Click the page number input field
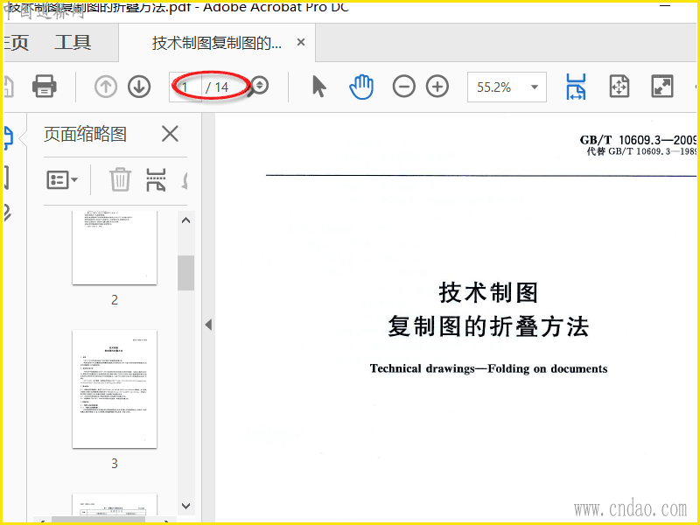The image size is (700, 525). point(185,87)
